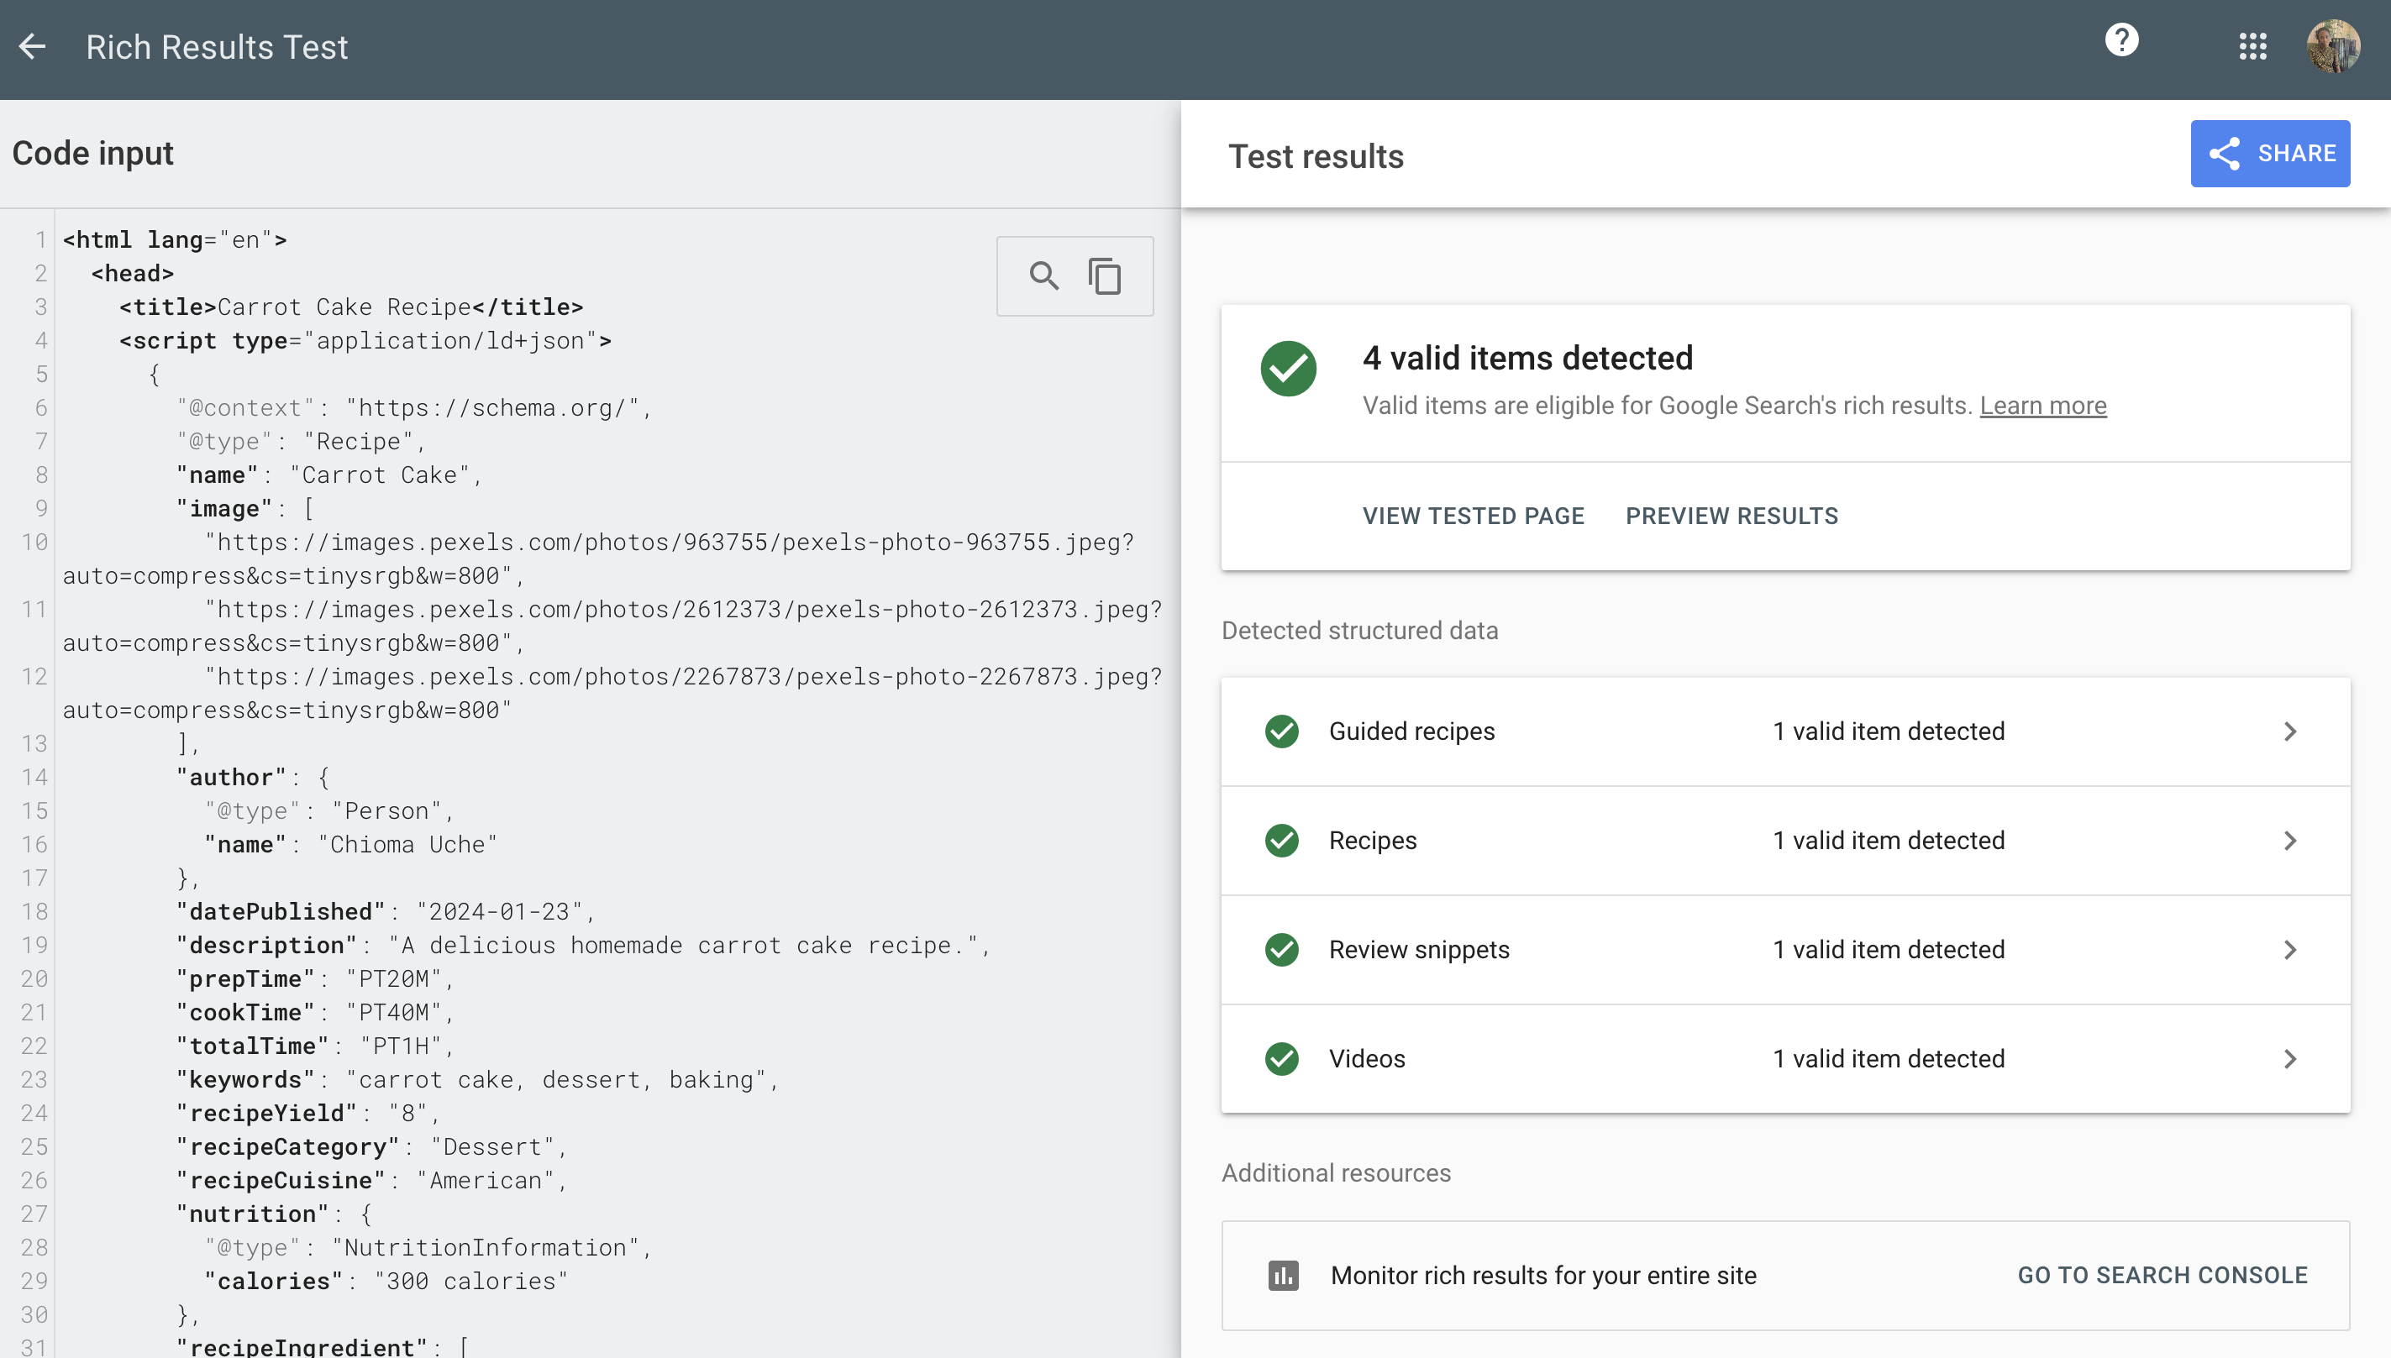
Task: Open the help question mark icon
Action: tap(2121, 40)
